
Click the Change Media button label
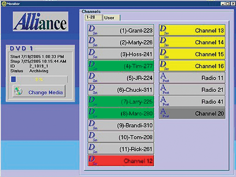point(46,92)
